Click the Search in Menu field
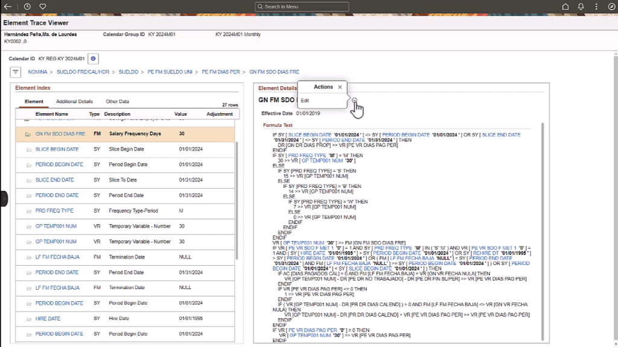 tap(302, 7)
